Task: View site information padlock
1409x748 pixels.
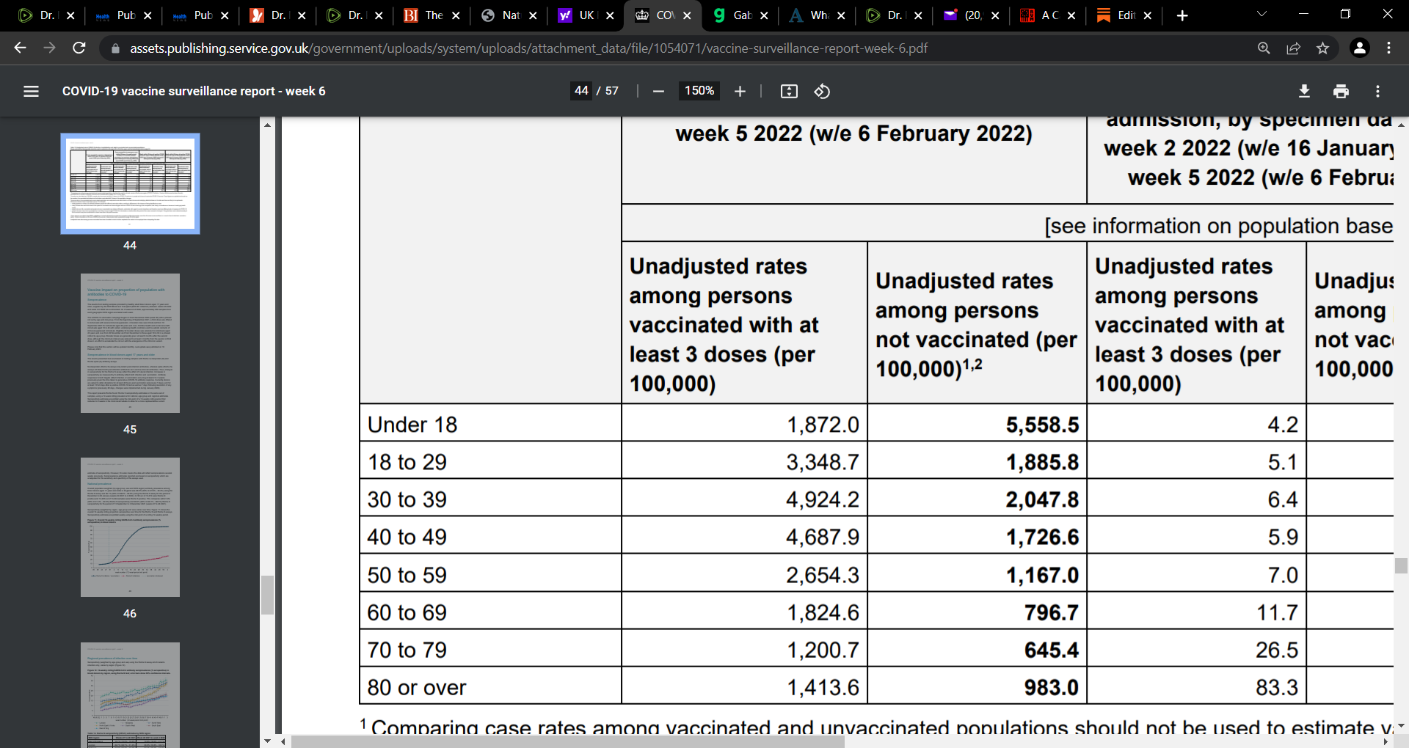Action: tap(114, 48)
